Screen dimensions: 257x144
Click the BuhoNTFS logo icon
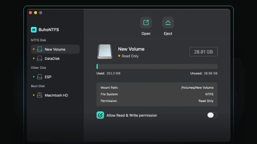[x=34, y=30]
